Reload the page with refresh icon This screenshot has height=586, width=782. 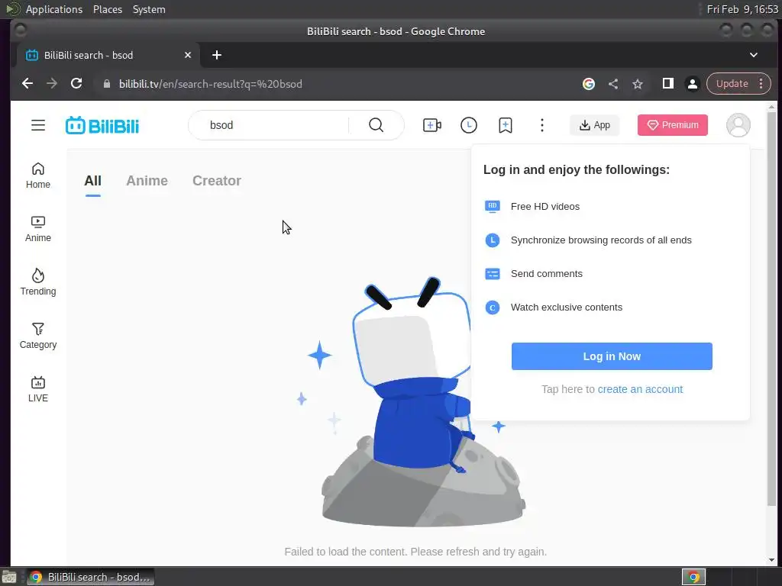(76, 84)
